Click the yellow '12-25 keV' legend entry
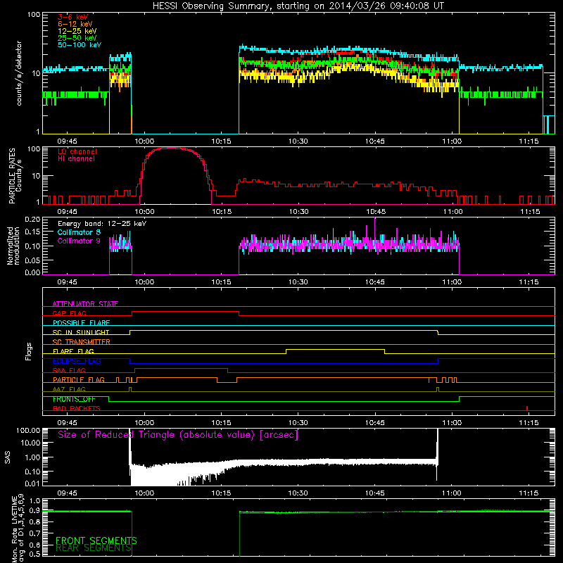Screen dimensions: 563x563 pos(77,31)
